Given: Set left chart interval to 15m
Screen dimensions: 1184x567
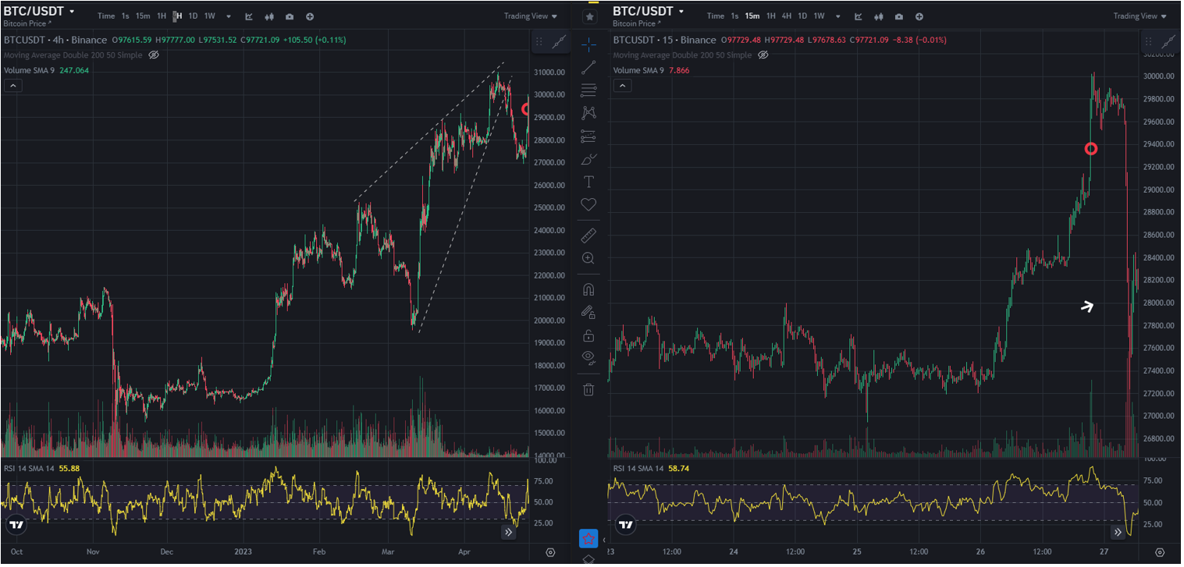Looking at the screenshot, I should pos(143,16).
